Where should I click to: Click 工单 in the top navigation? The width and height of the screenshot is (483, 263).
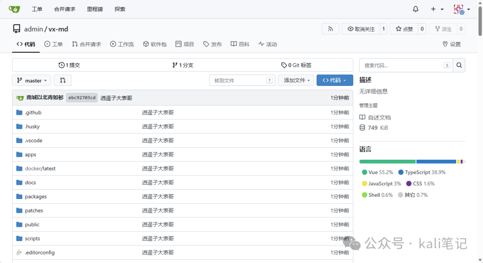[37, 9]
